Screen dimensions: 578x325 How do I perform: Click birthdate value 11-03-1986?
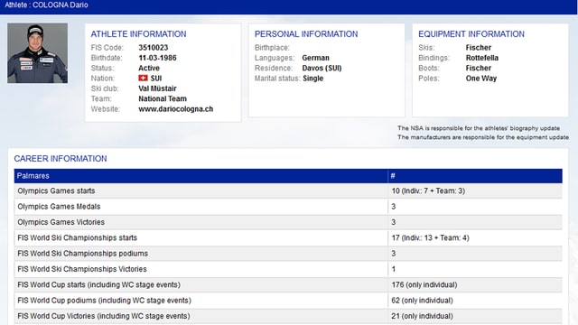[157, 58]
